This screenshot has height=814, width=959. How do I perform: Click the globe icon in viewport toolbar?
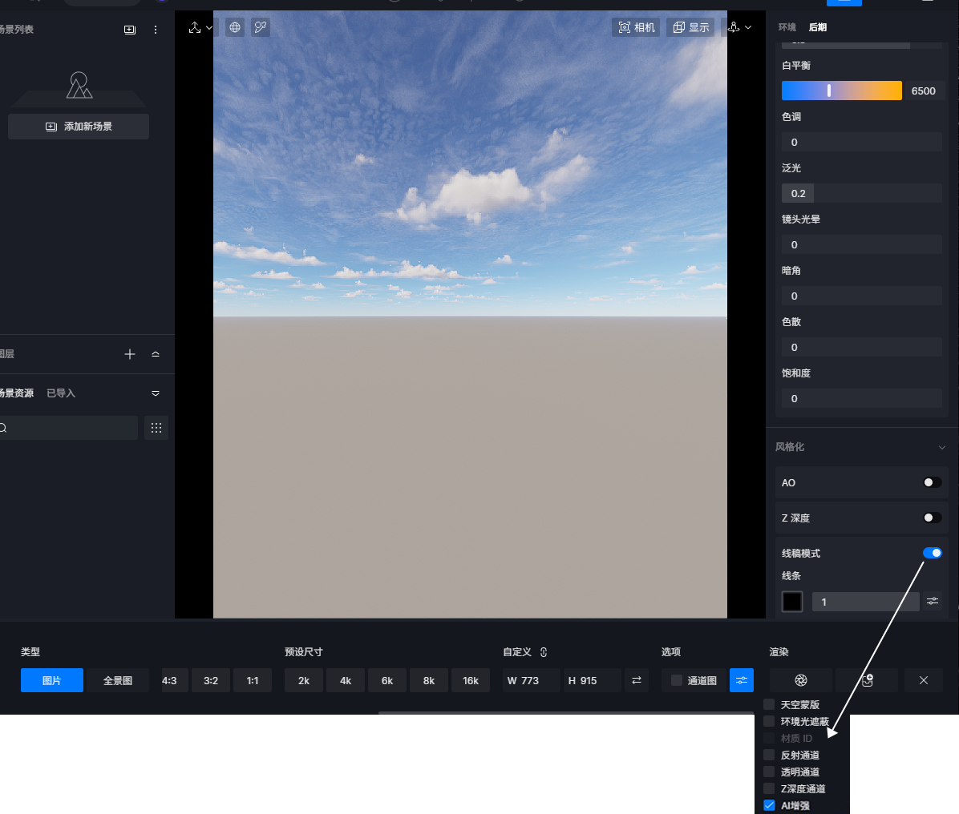[235, 27]
